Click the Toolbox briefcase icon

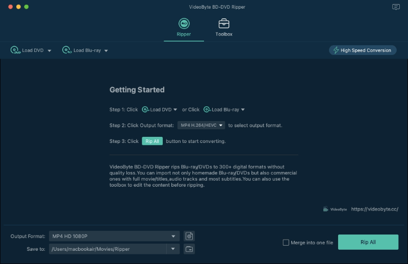(224, 23)
